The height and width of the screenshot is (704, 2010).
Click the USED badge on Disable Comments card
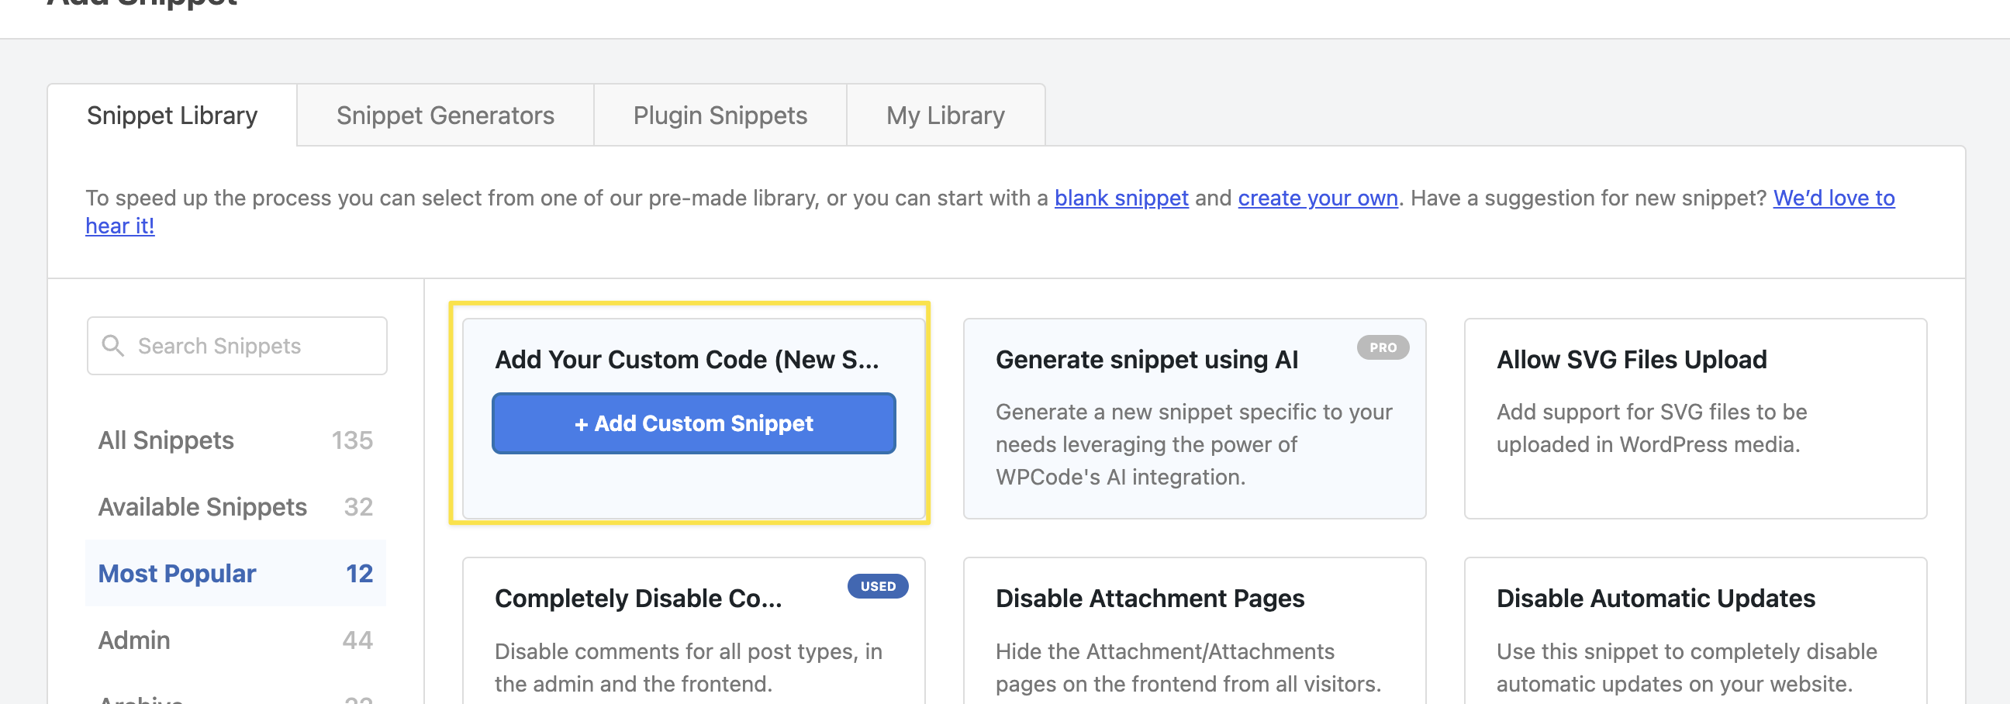pos(878,586)
